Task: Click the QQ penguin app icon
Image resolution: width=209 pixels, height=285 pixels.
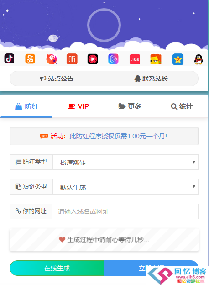Action: [x=199, y=59]
